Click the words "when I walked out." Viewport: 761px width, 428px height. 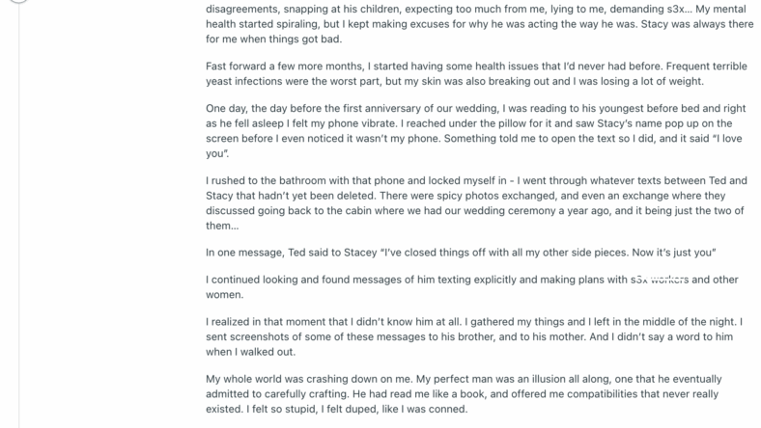(x=250, y=352)
